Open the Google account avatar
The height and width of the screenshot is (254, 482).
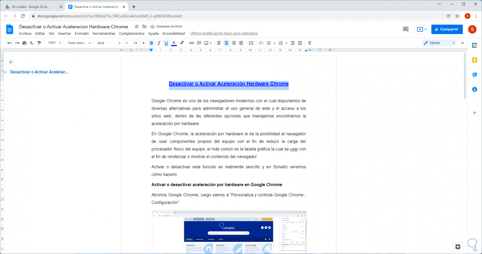472,29
